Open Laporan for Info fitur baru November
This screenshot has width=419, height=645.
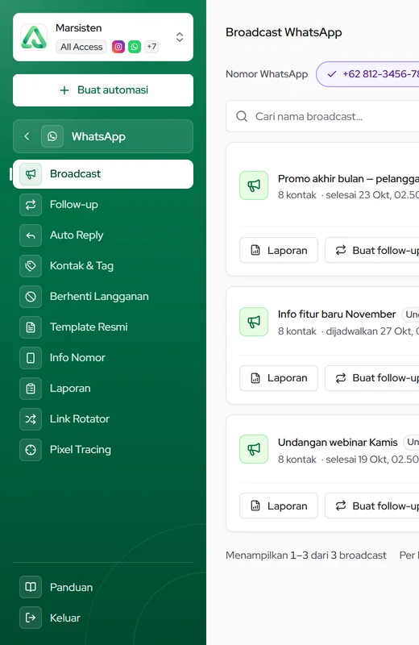(x=279, y=378)
